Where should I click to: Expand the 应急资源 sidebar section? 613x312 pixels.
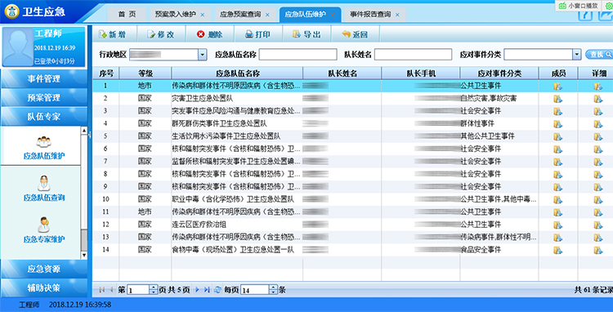tap(44, 269)
